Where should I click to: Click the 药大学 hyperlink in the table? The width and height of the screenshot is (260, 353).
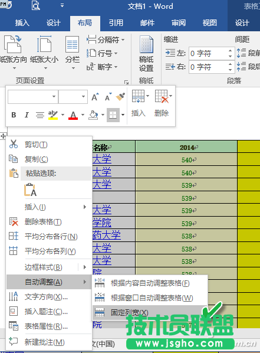[x=107, y=236]
